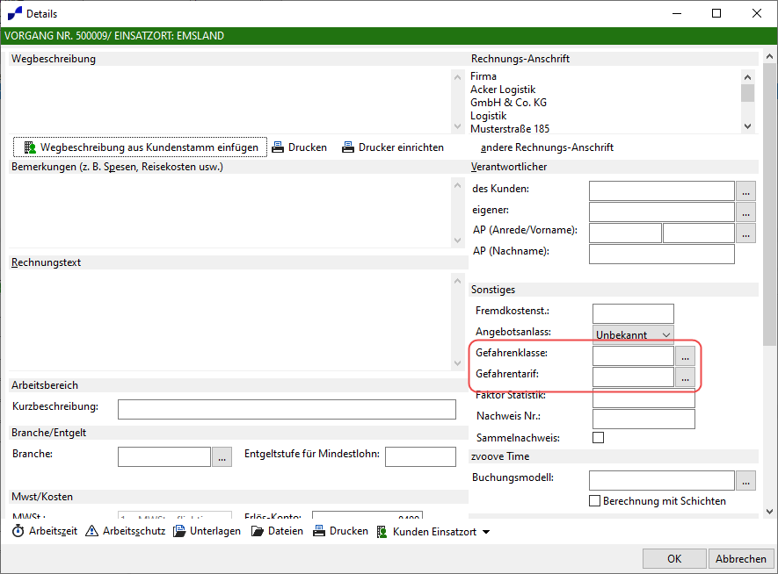Click Drucken next to Wegbeschreibung
The image size is (778, 574).
tap(300, 147)
